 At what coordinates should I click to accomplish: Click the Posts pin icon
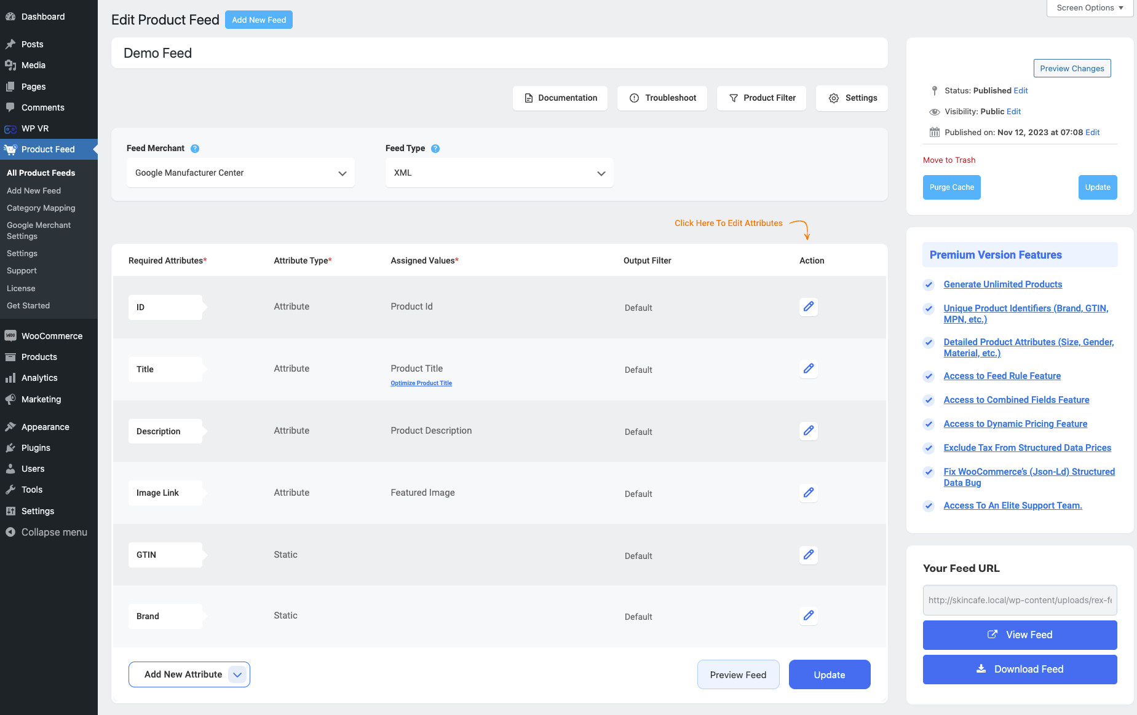(x=10, y=44)
